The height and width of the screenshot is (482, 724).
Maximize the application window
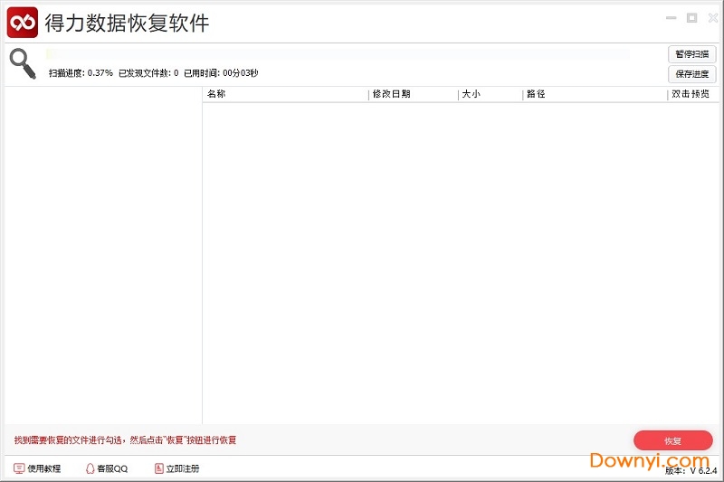click(x=691, y=18)
